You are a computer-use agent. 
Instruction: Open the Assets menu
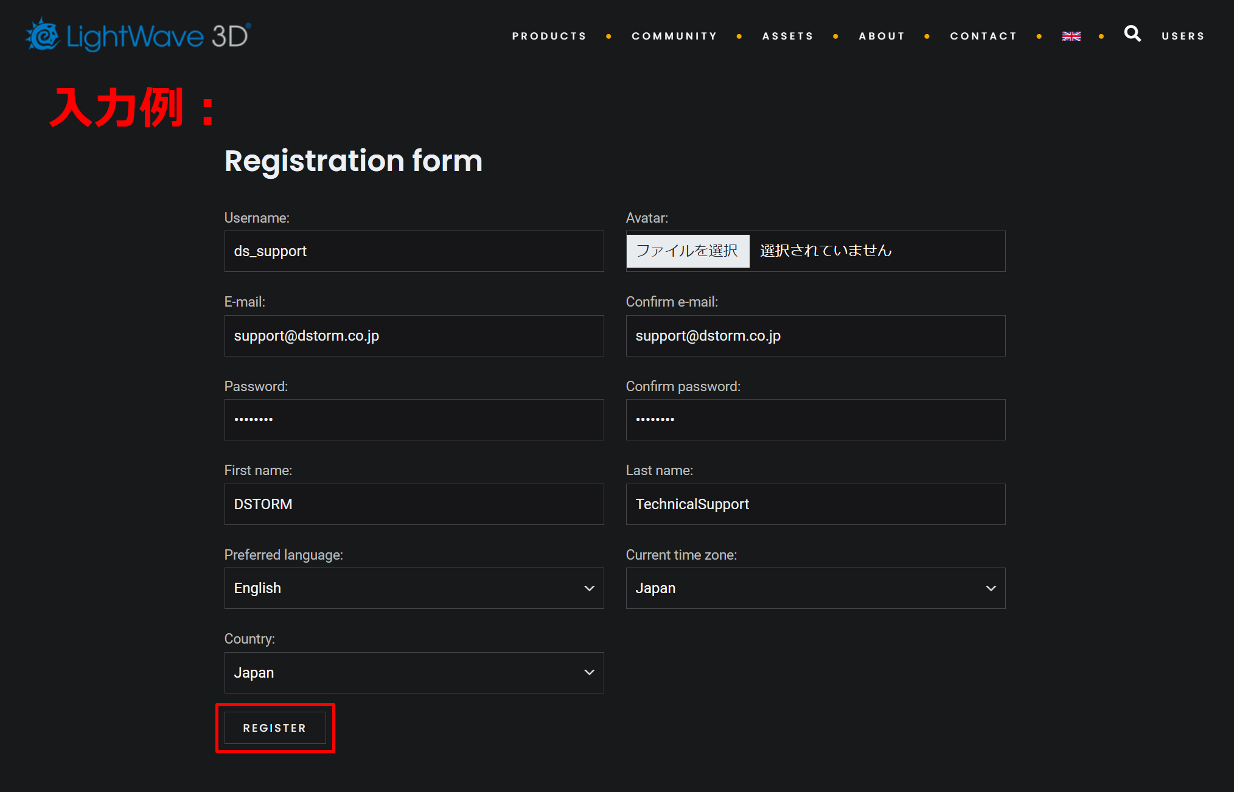click(788, 36)
